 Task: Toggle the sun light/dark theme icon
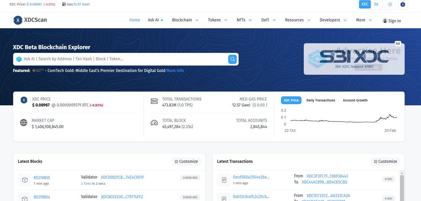[x=390, y=5]
